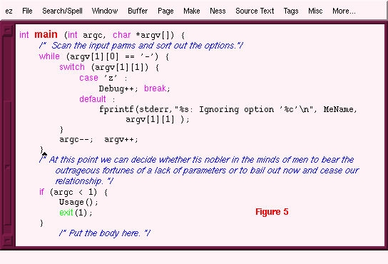Open the Source Text menu
Image resolution: width=388 pixels, height=264 pixels.
click(255, 11)
